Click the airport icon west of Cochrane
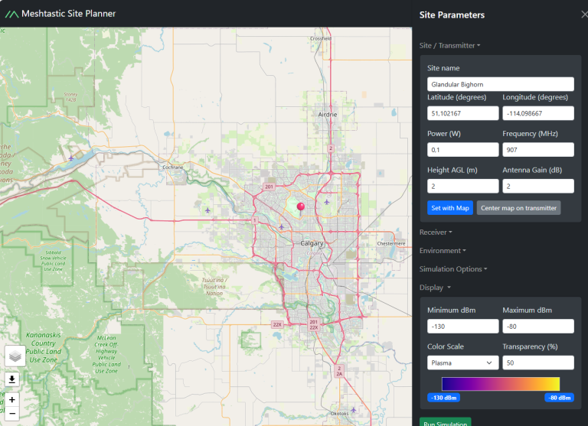 point(71,158)
